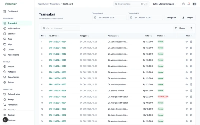Print receipt SRV-261024-0008
Viewport: 200px width, 125px height.
click(x=191, y=78)
